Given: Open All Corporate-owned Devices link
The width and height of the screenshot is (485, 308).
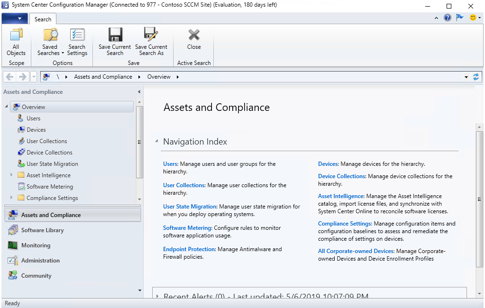Looking at the screenshot, I should pos(357,251).
